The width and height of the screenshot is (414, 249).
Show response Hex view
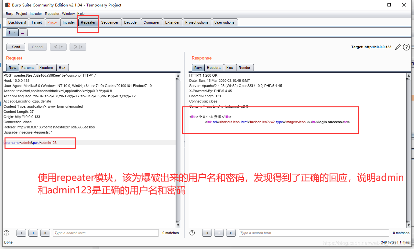[230, 68]
